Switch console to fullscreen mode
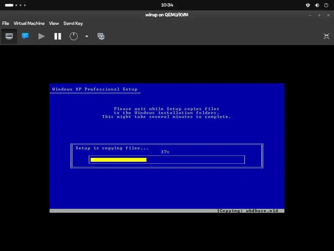Screen dimensions: 334x251 (326, 36)
